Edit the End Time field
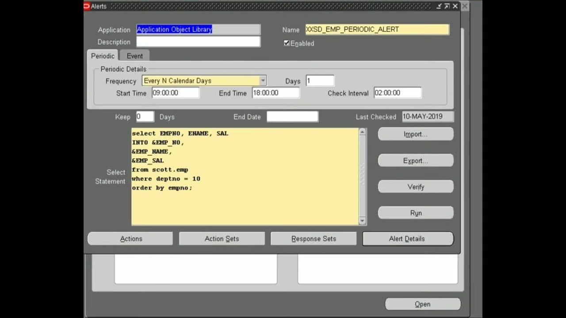This screenshot has width=566, height=318. 275,93
